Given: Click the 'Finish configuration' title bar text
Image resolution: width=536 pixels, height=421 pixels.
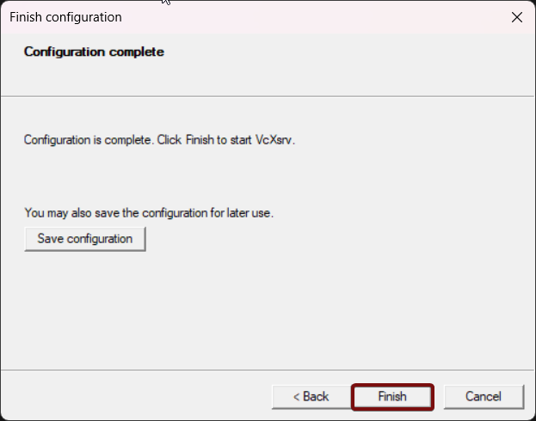Looking at the screenshot, I should coord(65,17).
